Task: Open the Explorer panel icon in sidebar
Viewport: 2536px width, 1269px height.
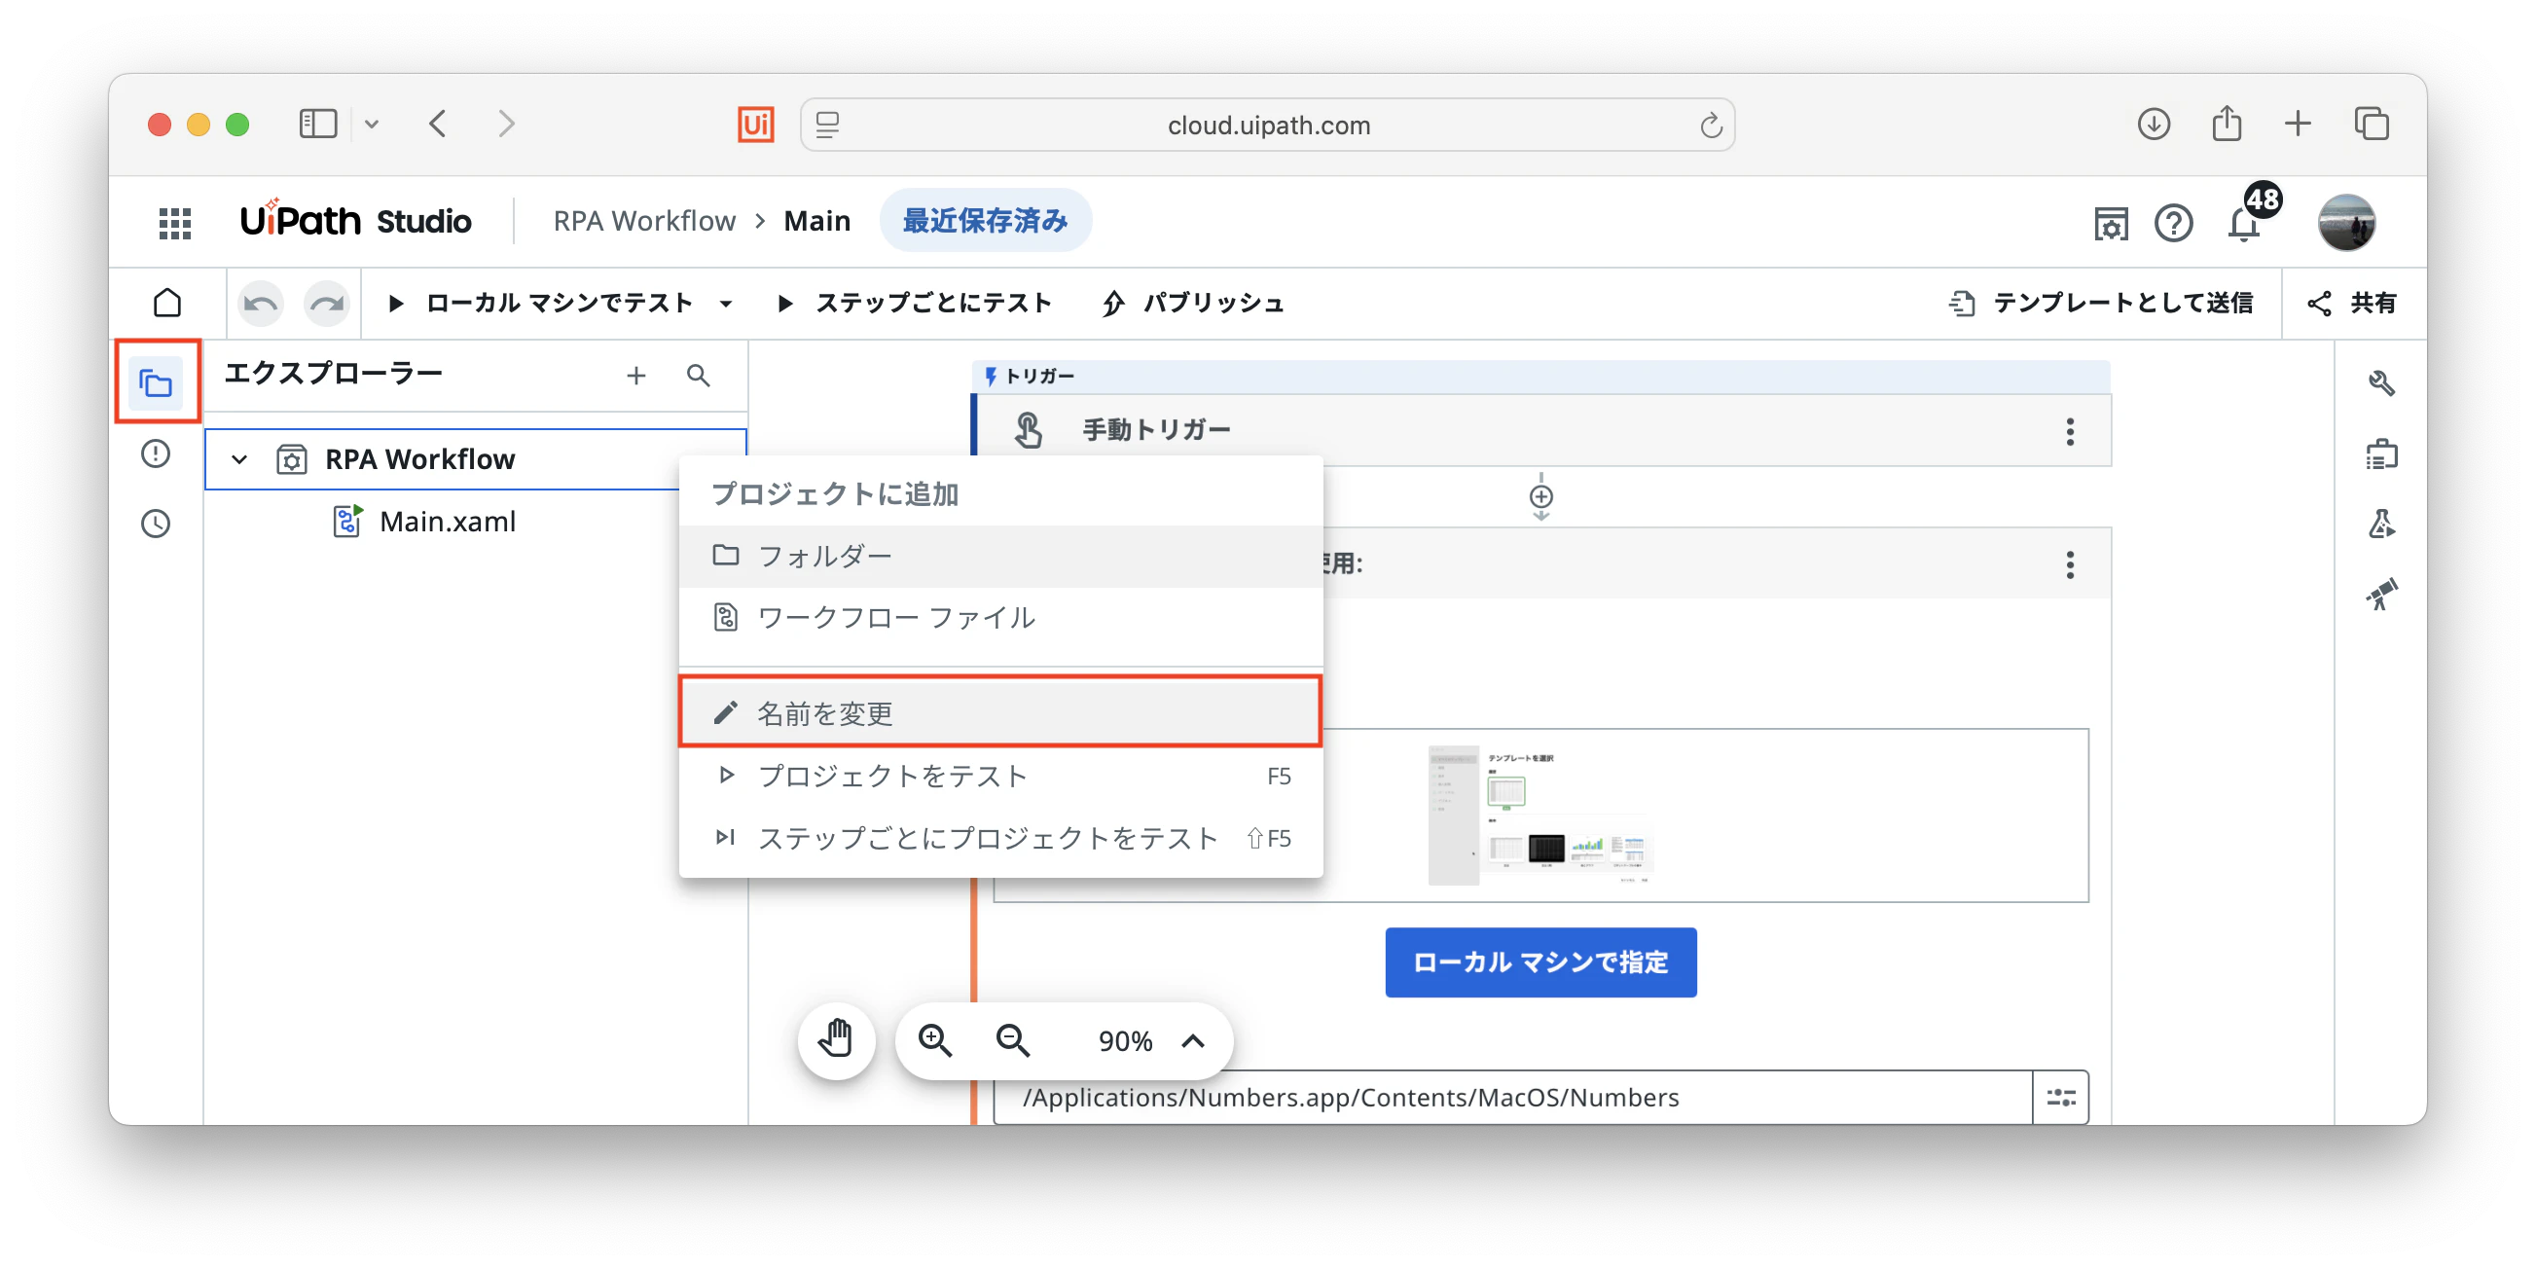Action: (157, 383)
